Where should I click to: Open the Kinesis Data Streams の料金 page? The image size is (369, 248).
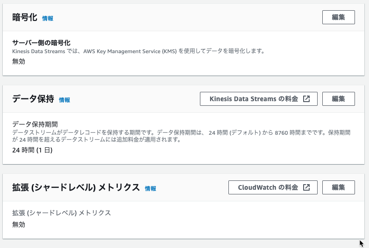[x=259, y=99]
